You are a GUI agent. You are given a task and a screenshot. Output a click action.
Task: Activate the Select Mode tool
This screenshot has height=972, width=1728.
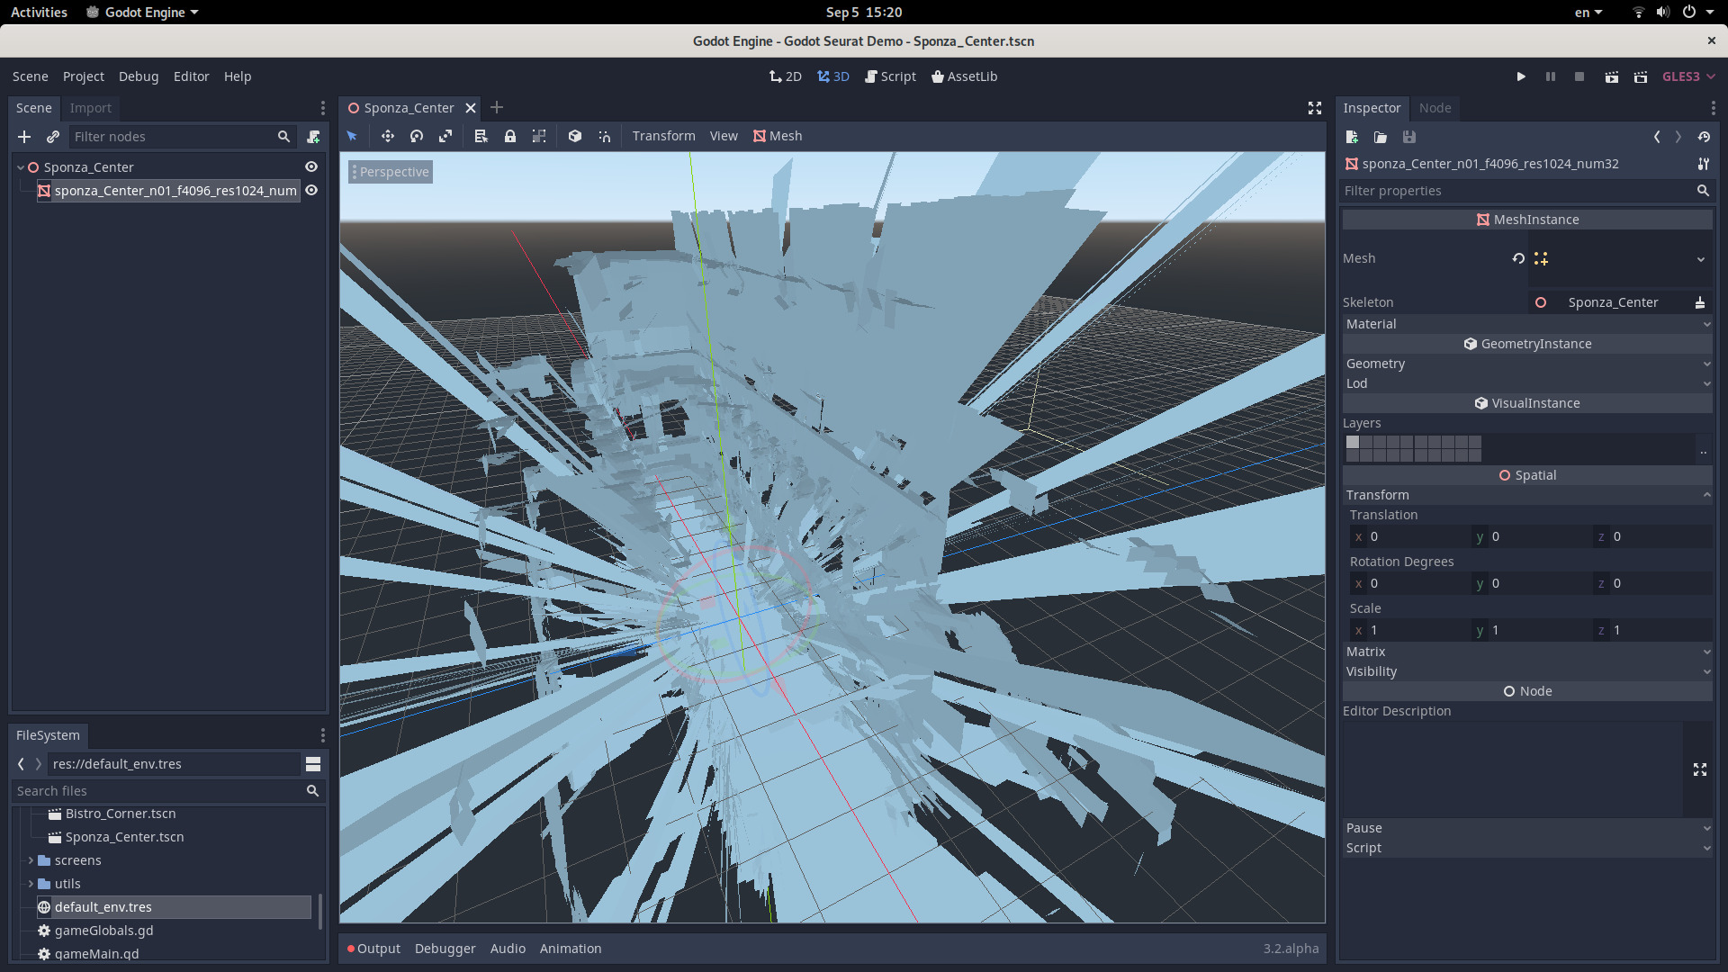click(352, 136)
